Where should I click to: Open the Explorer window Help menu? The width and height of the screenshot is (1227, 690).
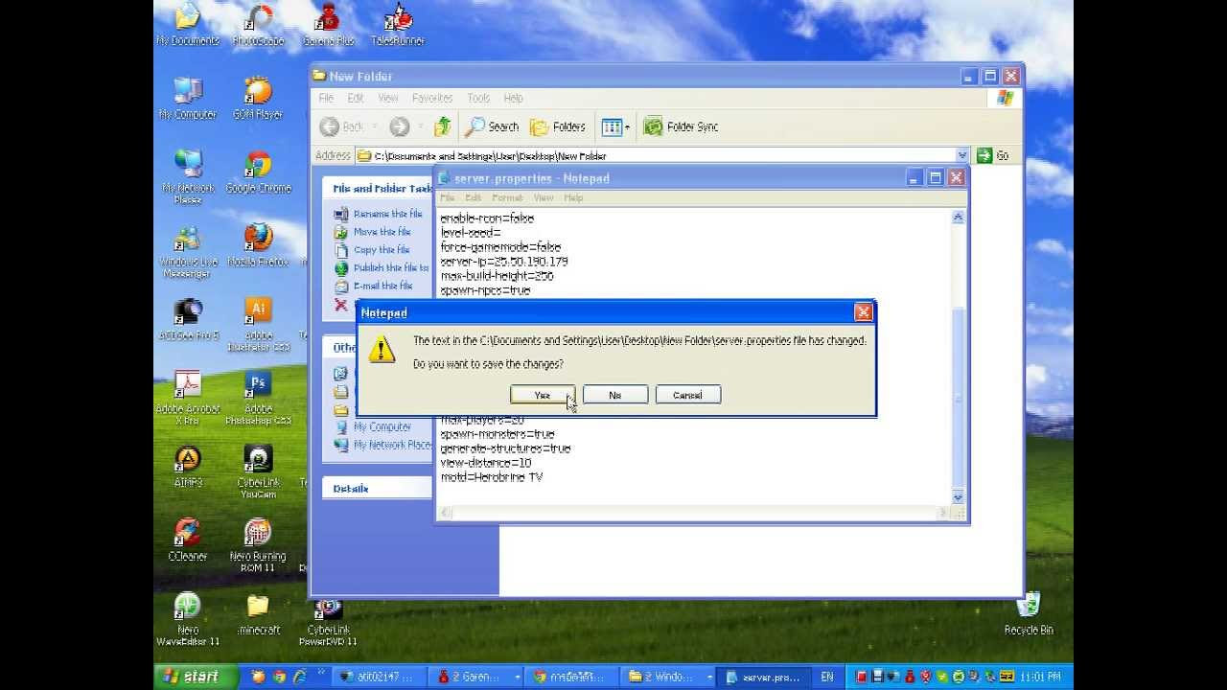click(x=513, y=98)
